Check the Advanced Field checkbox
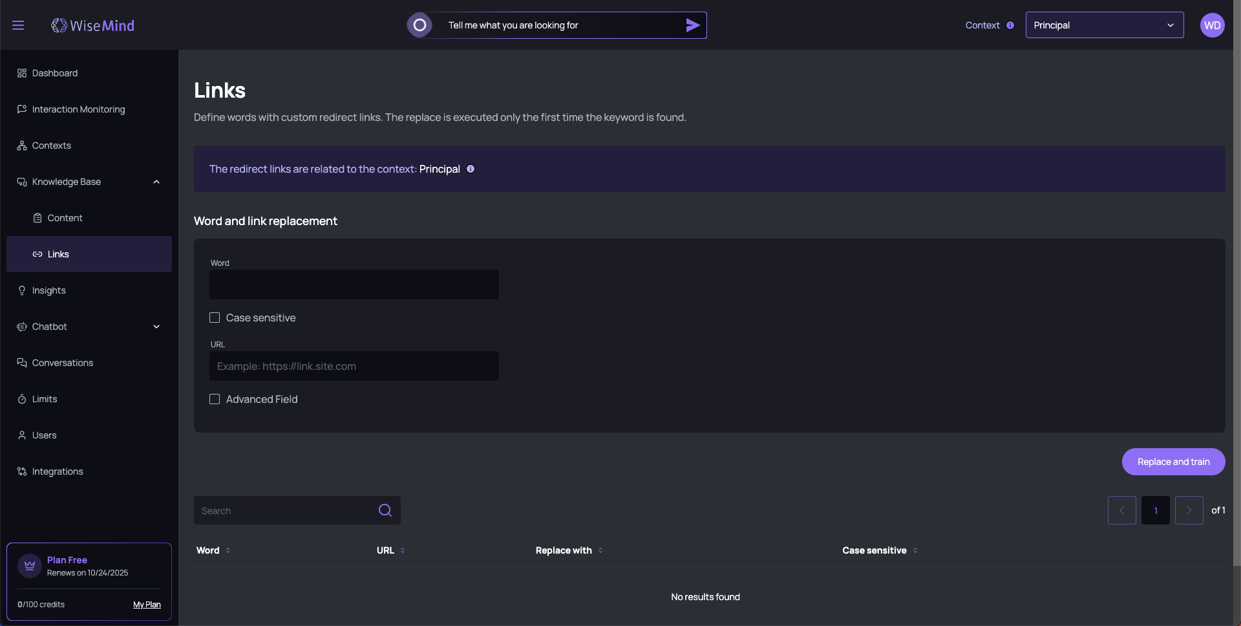1241x626 pixels. pos(215,399)
